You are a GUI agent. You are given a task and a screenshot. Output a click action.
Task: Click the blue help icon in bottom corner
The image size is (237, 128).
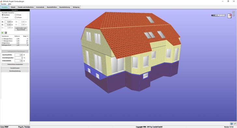pos(231,124)
